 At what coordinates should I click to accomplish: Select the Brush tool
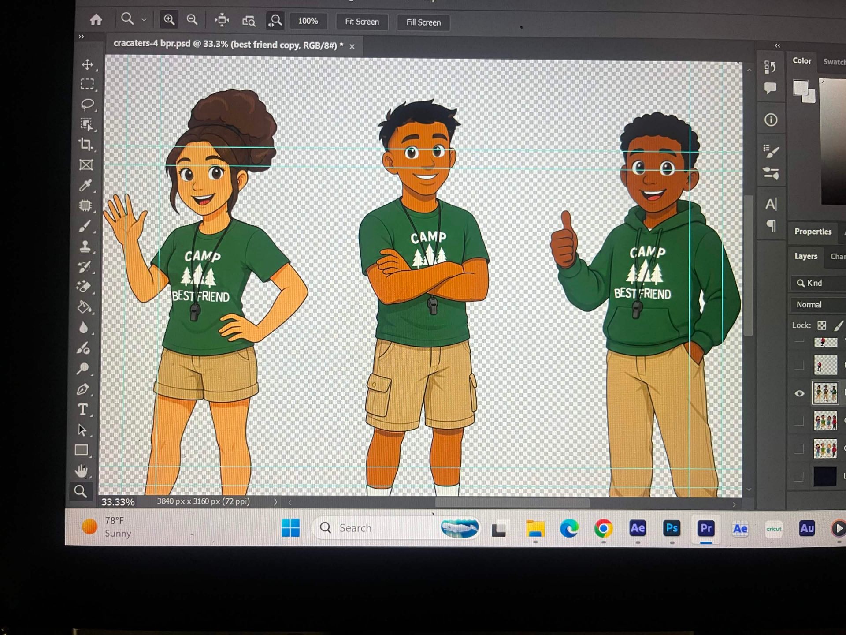point(85,226)
